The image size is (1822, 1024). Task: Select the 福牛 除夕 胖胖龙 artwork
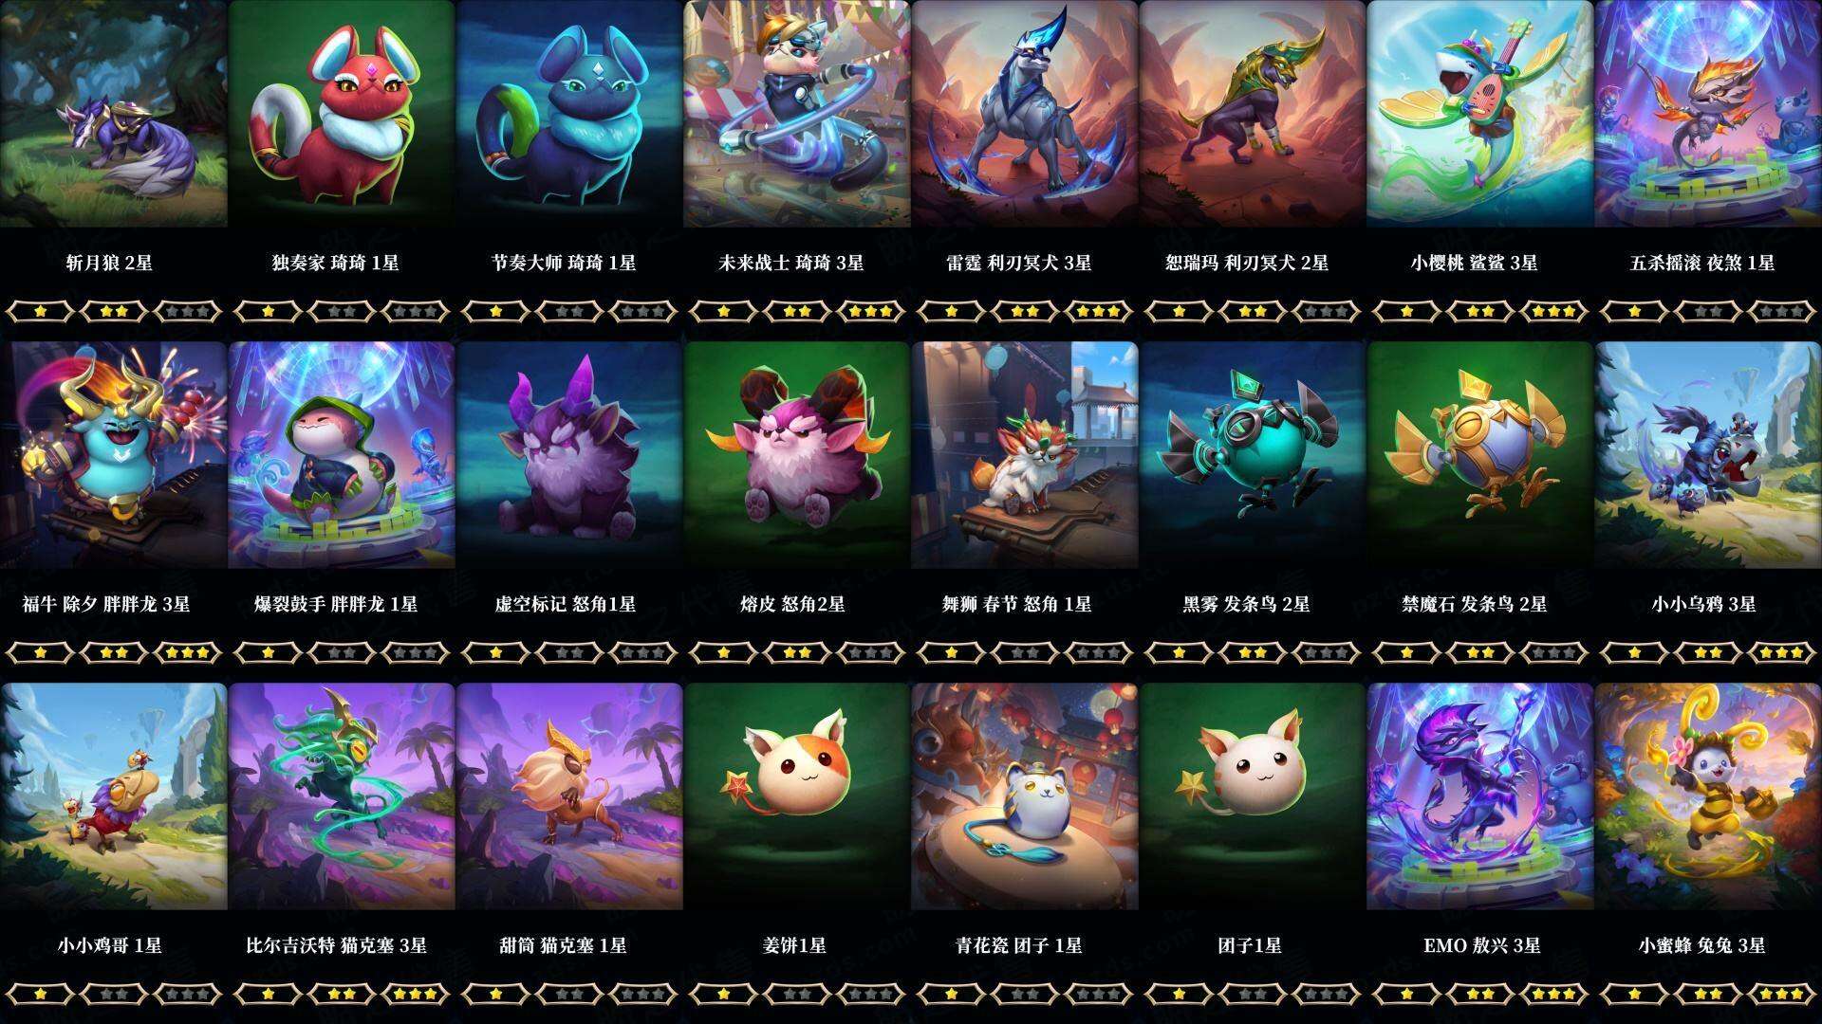pos(114,455)
